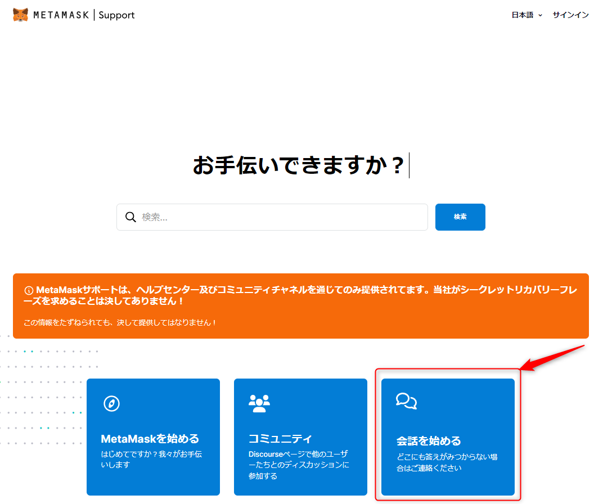
Task: Click the METAMASK Support header text
Action: [x=84, y=15]
